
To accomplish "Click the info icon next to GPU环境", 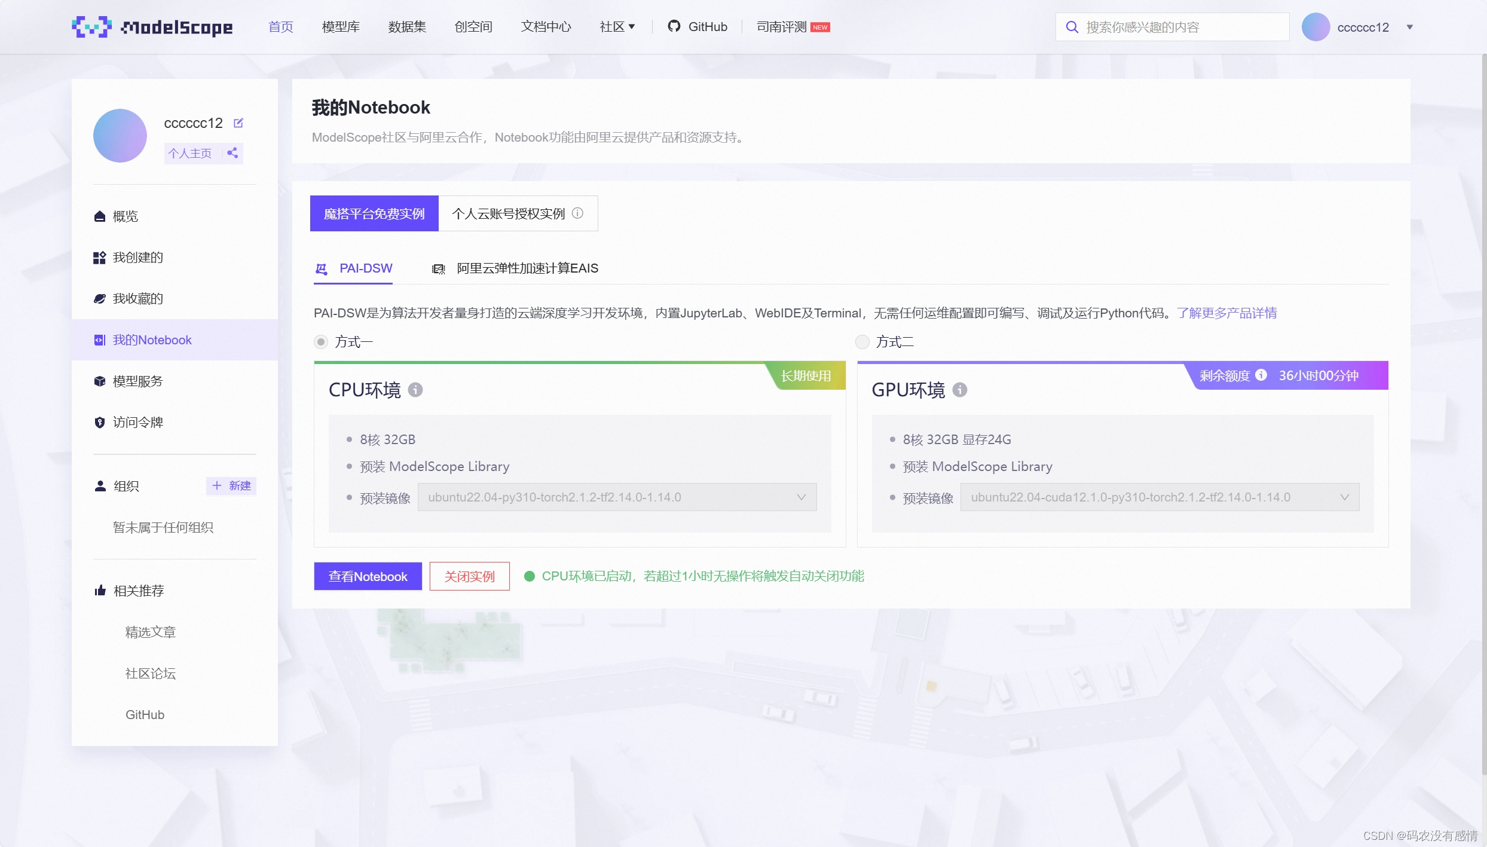I will [960, 390].
